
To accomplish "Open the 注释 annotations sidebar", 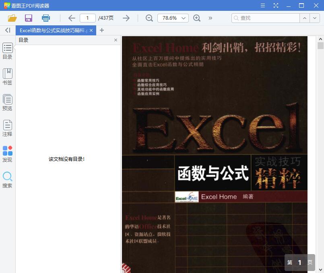I will 7,128.
